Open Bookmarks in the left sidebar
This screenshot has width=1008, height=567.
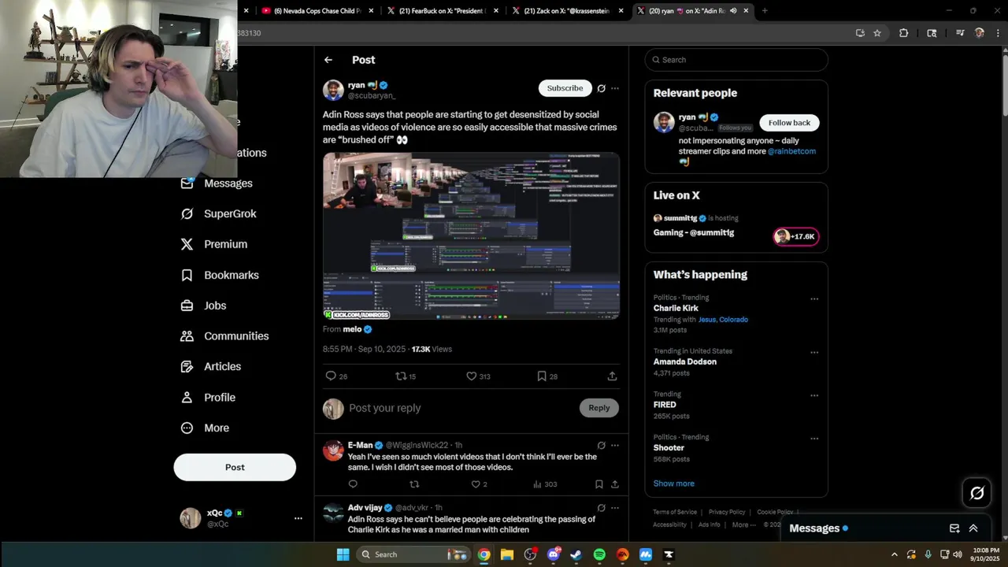tap(220, 275)
